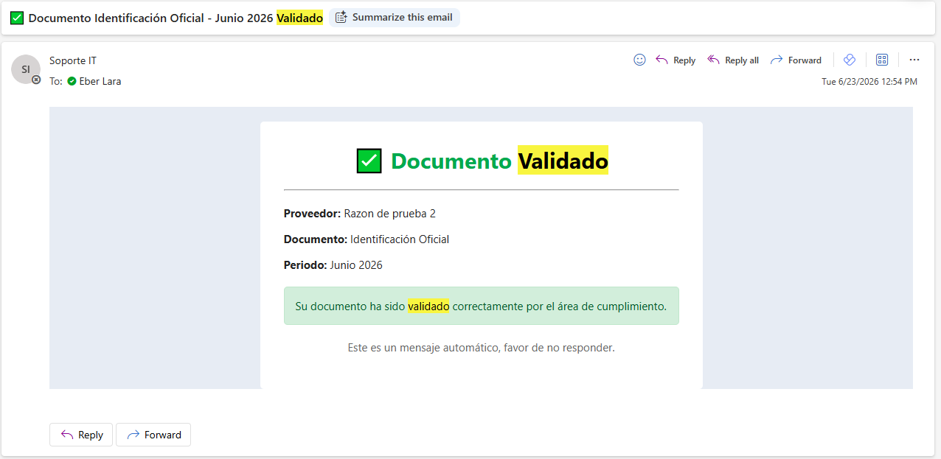Click the checkmark icon beside Documento Validado

tap(369, 161)
